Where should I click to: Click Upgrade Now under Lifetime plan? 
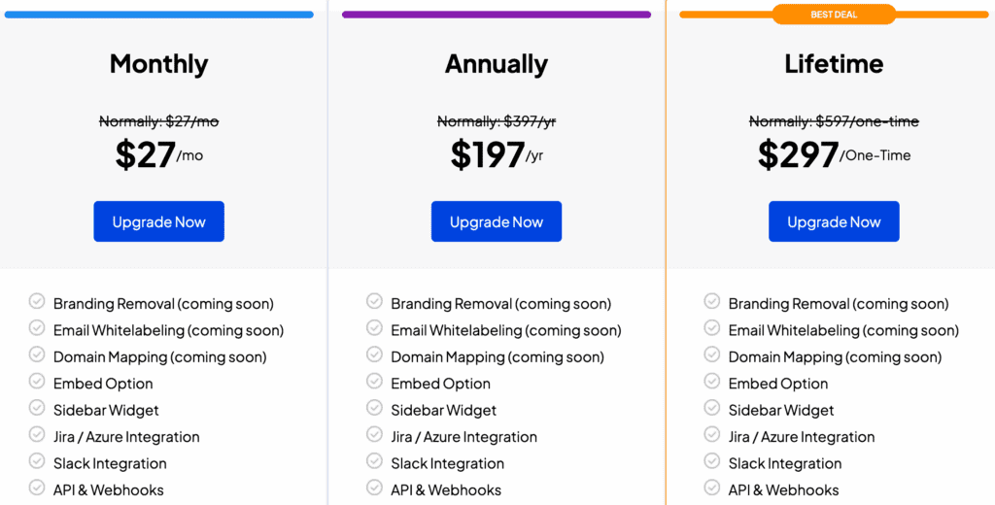834,221
